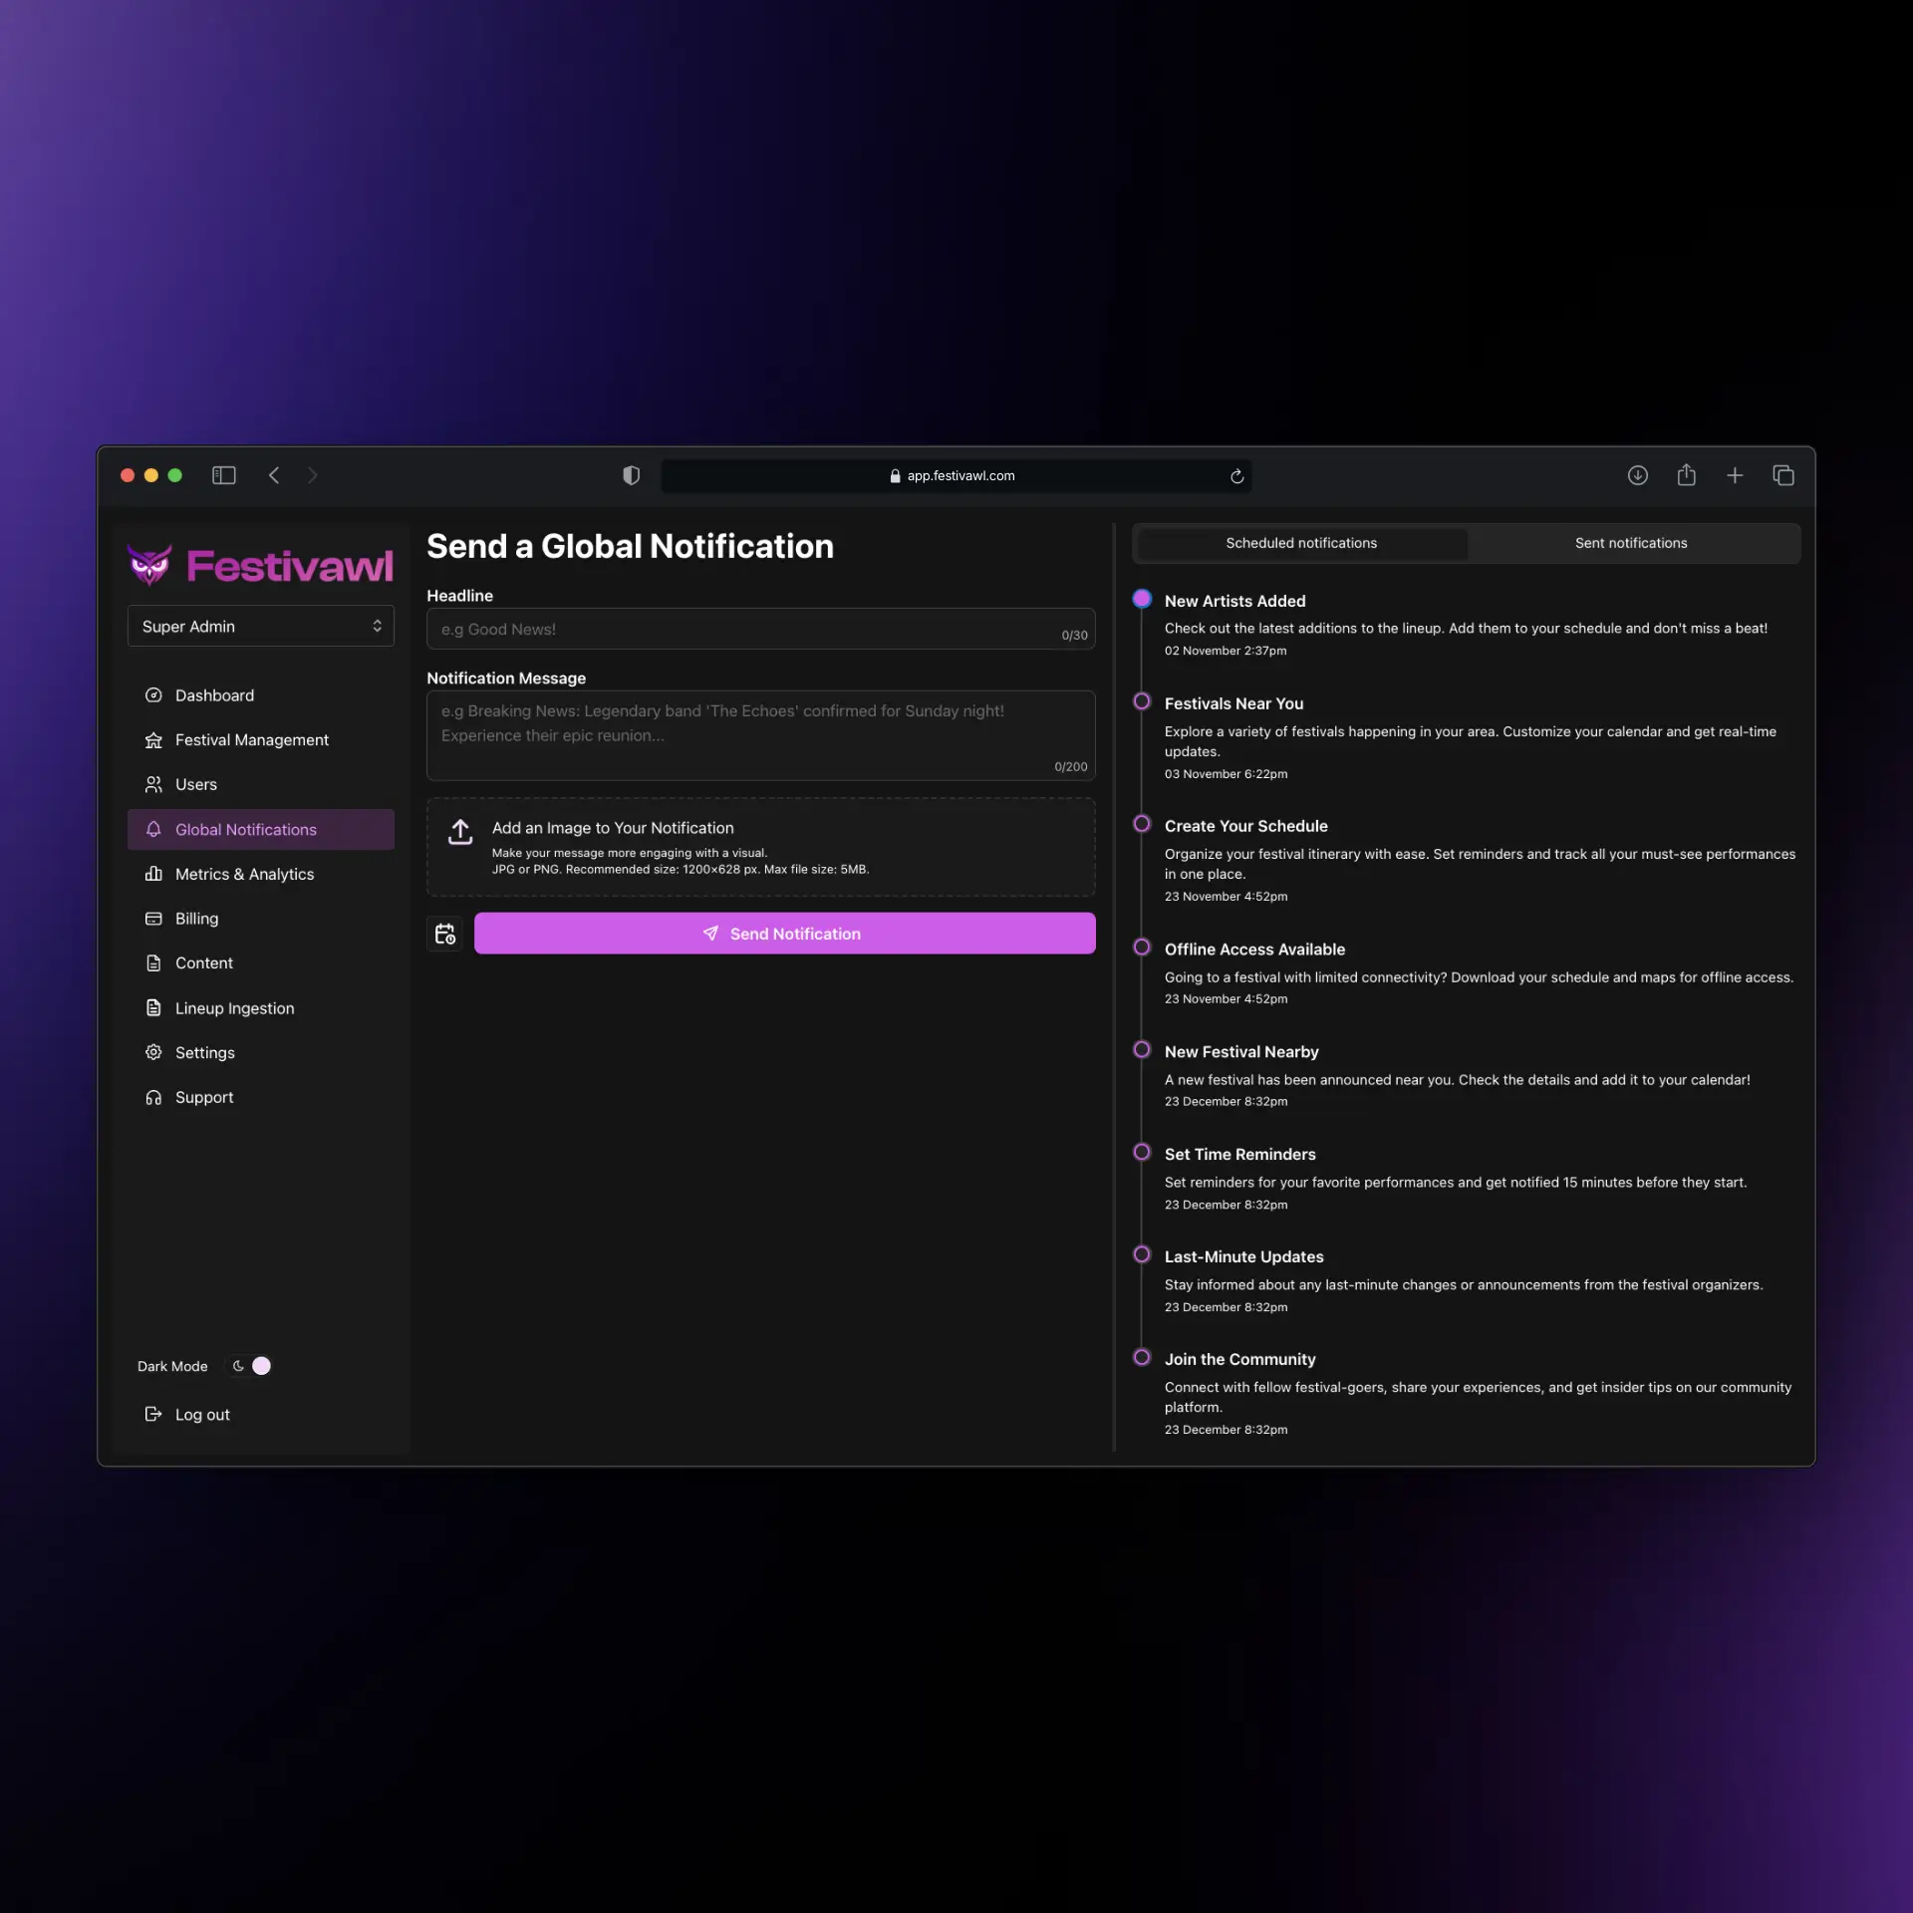Image resolution: width=1913 pixels, height=1913 pixels.
Task: Click the 02 November 2:37pm timestamp
Action: tap(1226, 651)
